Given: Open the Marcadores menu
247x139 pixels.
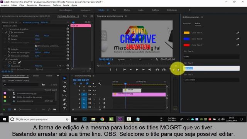Looking at the screenshot, I should tap(45, 5).
